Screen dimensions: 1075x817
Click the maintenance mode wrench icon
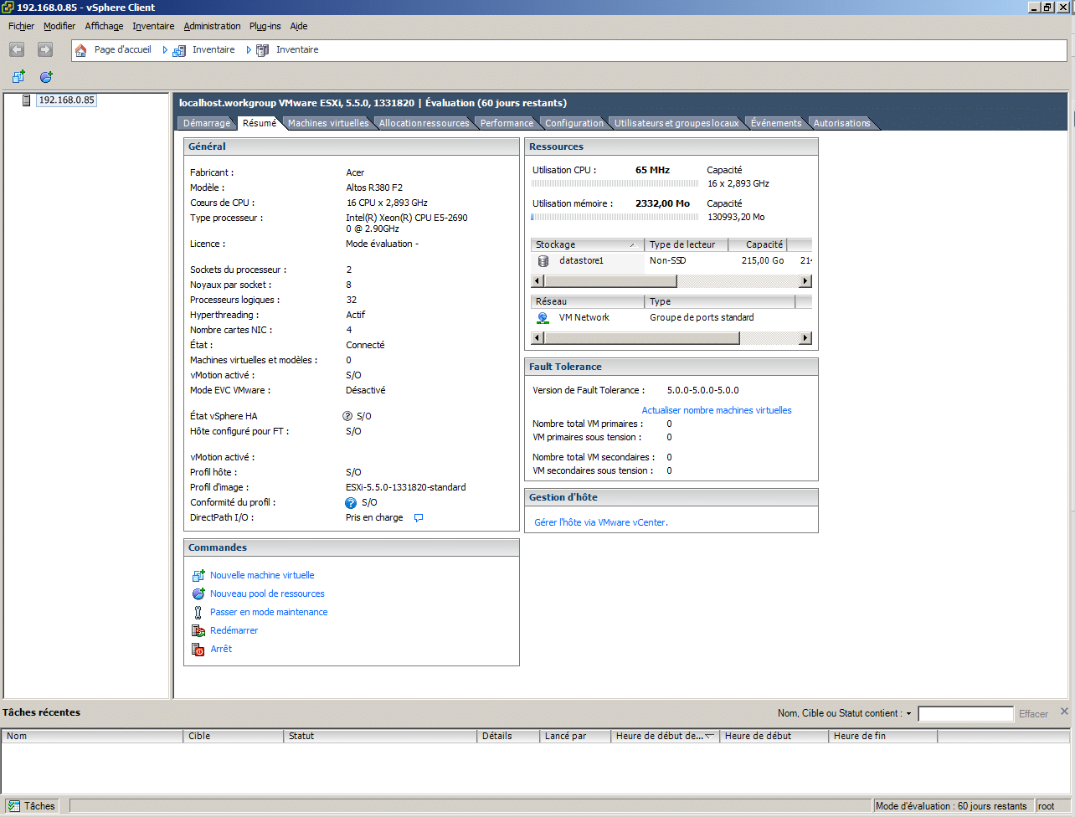click(x=198, y=613)
